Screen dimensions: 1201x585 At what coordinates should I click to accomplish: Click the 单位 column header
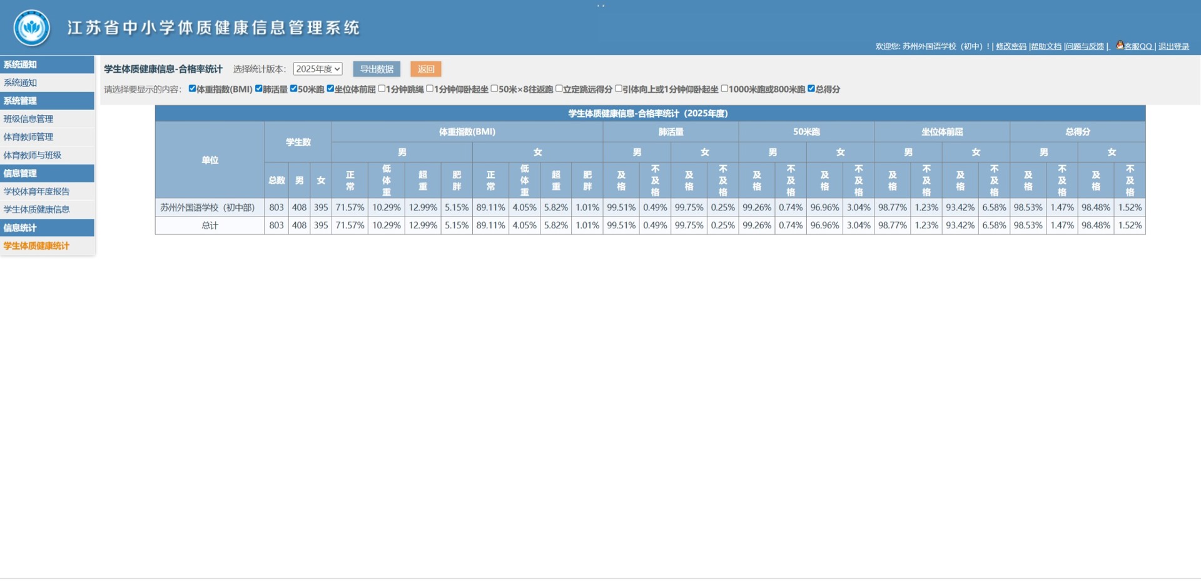tap(210, 160)
